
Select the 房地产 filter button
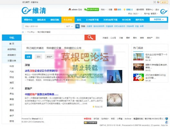pyautogui.click(x=49, y=57)
